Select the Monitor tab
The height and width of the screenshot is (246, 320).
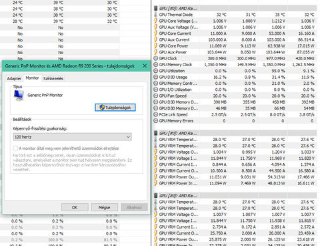tap(32, 78)
